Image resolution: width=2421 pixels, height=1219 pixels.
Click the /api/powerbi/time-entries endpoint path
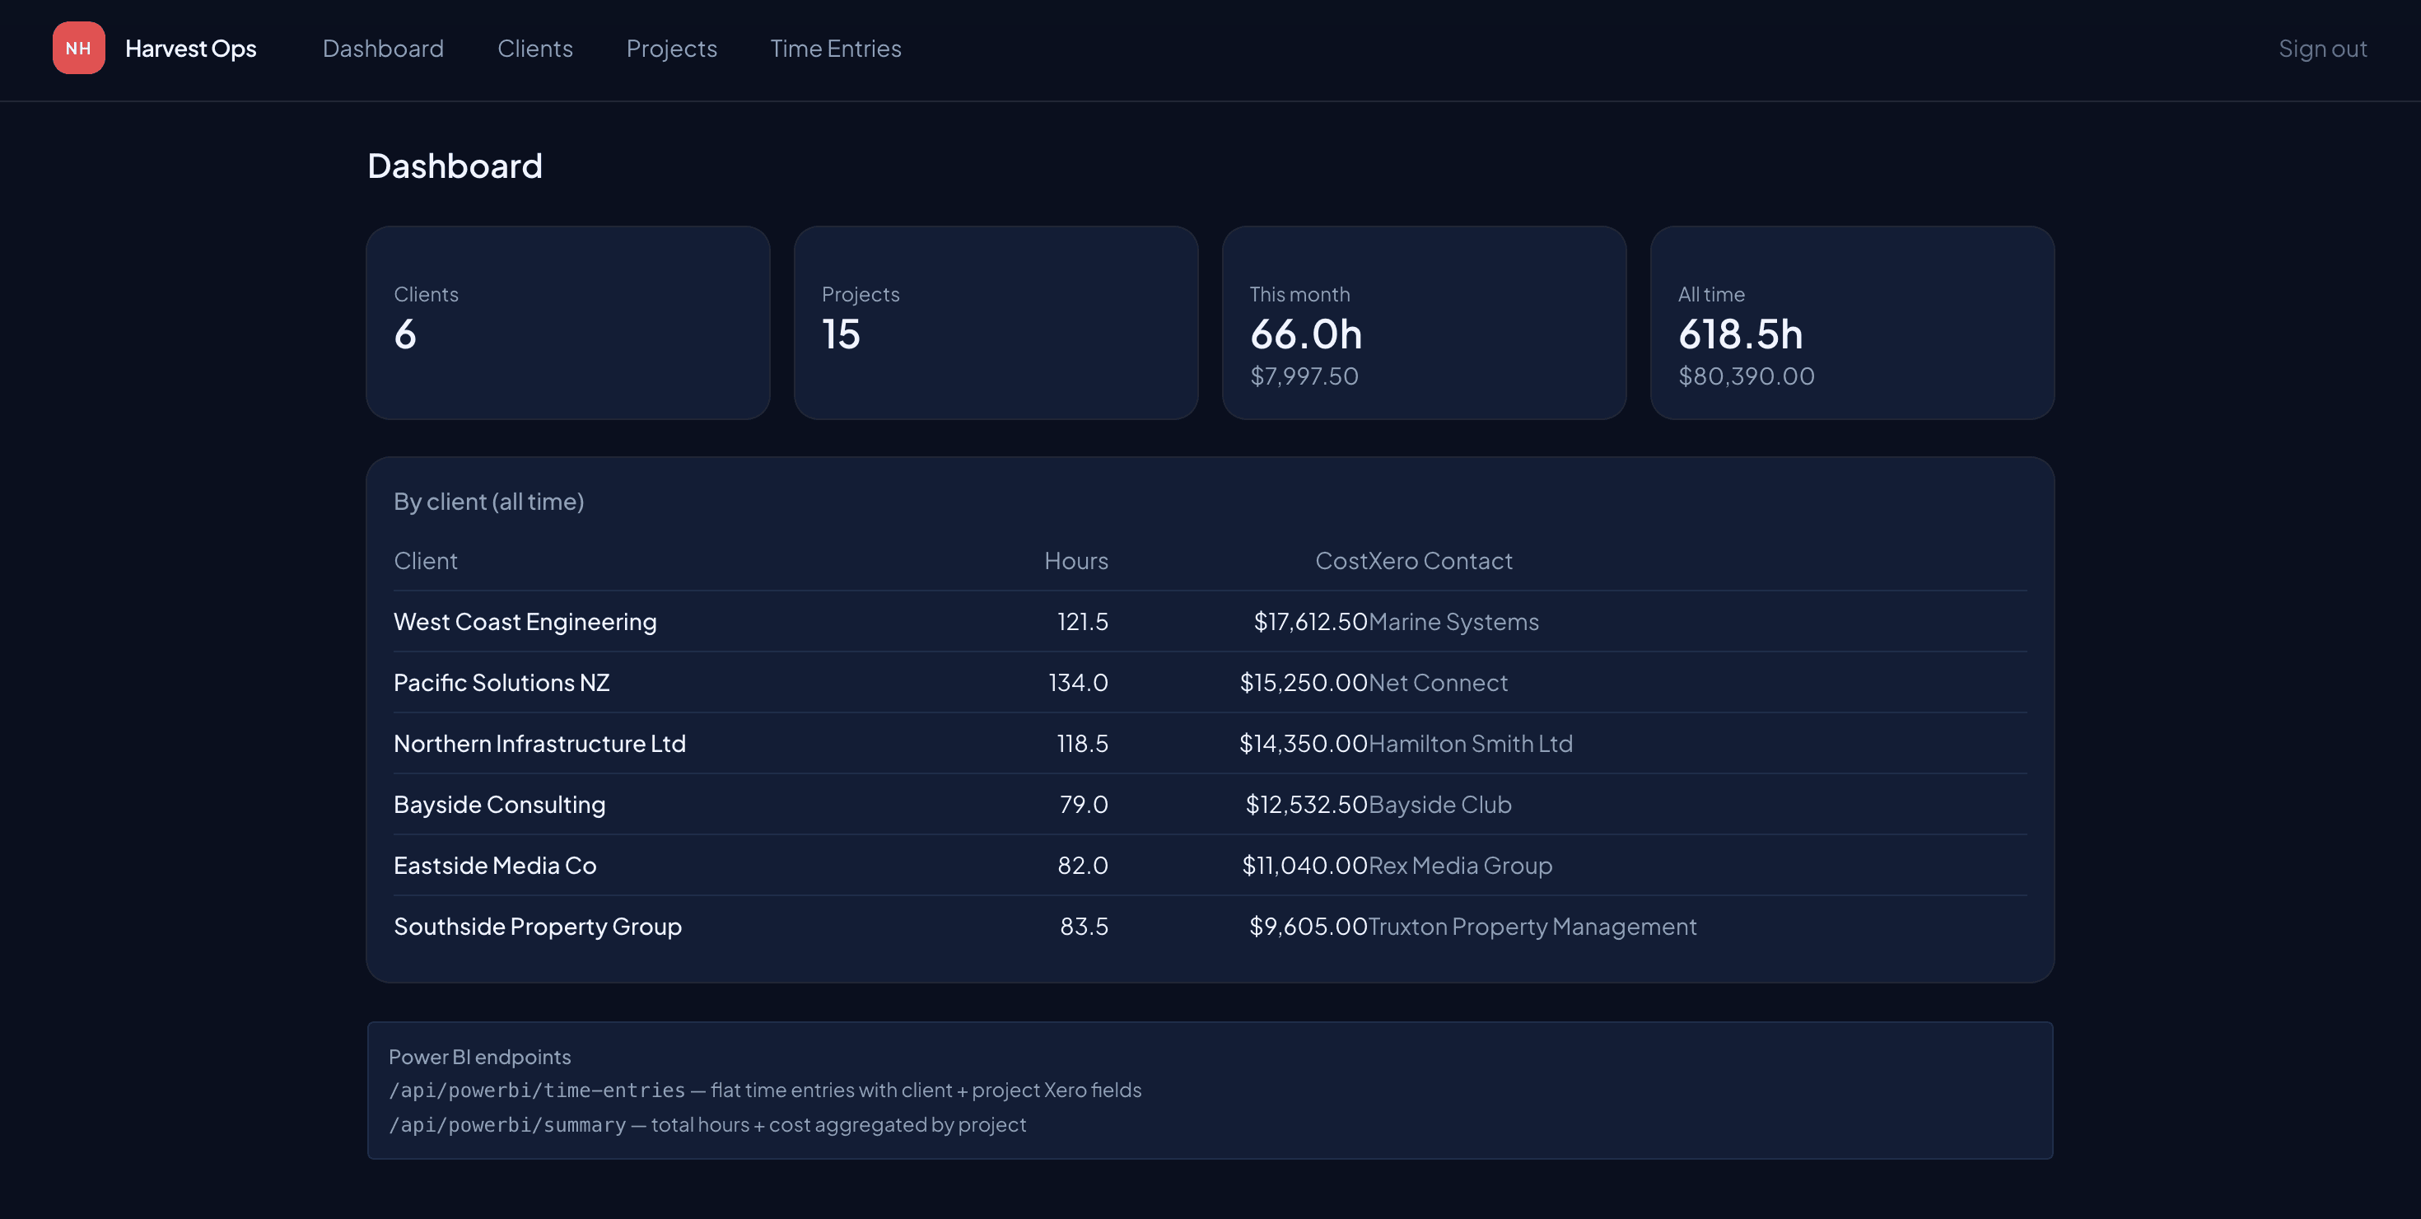pos(537,1091)
